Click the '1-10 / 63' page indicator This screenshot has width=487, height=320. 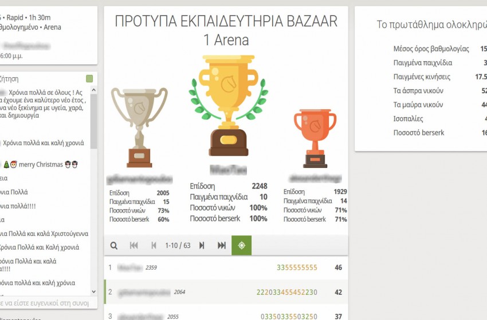click(178, 246)
